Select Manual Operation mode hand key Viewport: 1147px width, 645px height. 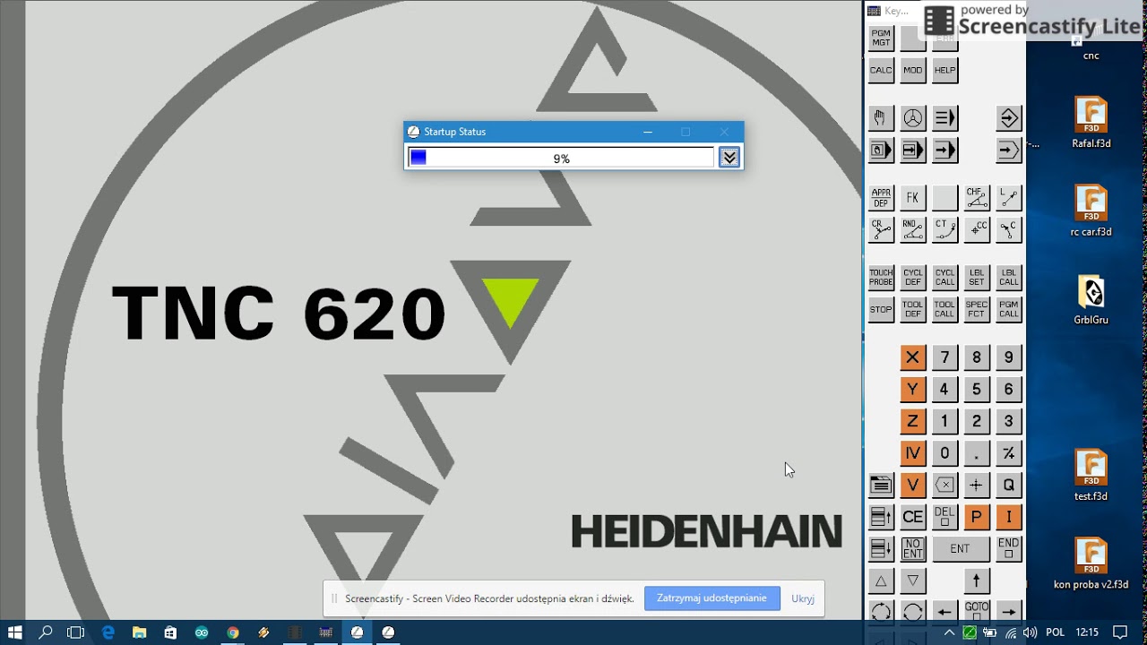coord(881,118)
